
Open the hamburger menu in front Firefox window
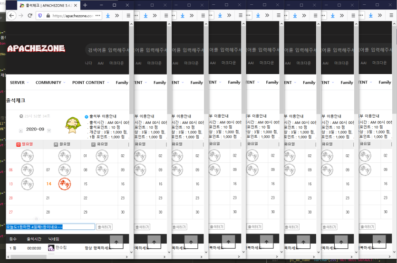coord(128,16)
